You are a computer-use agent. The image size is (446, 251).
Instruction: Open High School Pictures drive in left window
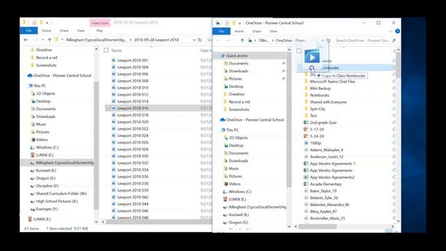(x=56, y=201)
